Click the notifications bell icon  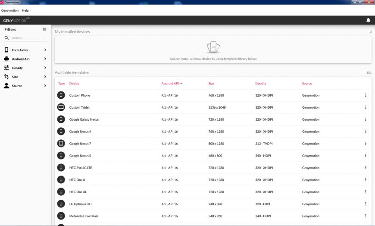(368, 20)
